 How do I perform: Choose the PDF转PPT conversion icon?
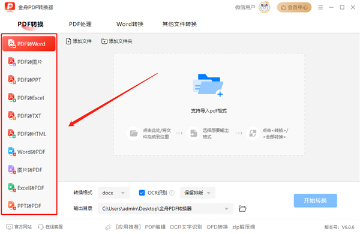[12, 80]
